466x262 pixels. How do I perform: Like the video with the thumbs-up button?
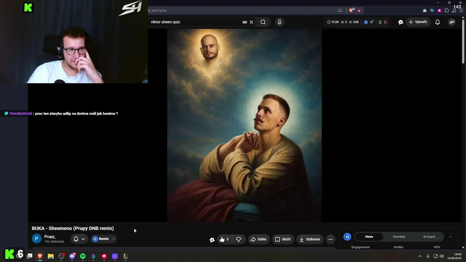click(x=224, y=239)
